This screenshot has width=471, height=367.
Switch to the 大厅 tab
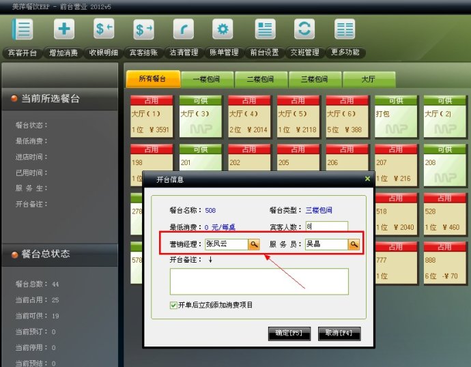pos(368,79)
